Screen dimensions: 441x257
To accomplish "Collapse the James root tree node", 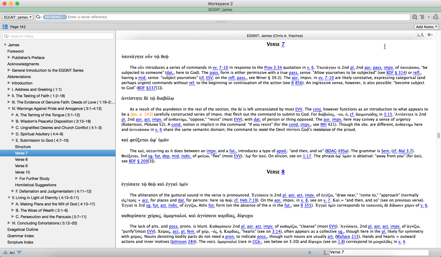I will (5, 45).
